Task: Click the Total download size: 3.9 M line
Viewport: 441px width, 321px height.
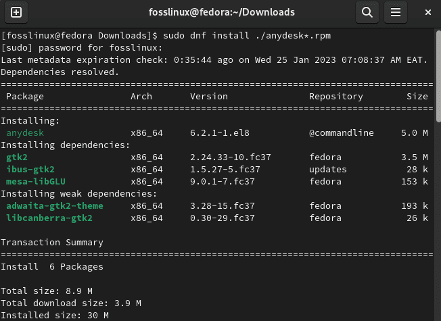Action: pyautogui.click(x=71, y=303)
